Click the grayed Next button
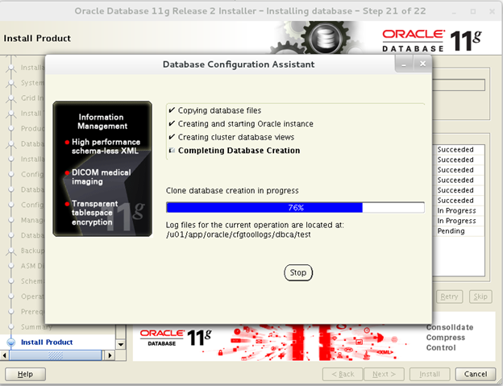The width and height of the screenshot is (503, 386). (x=384, y=374)
